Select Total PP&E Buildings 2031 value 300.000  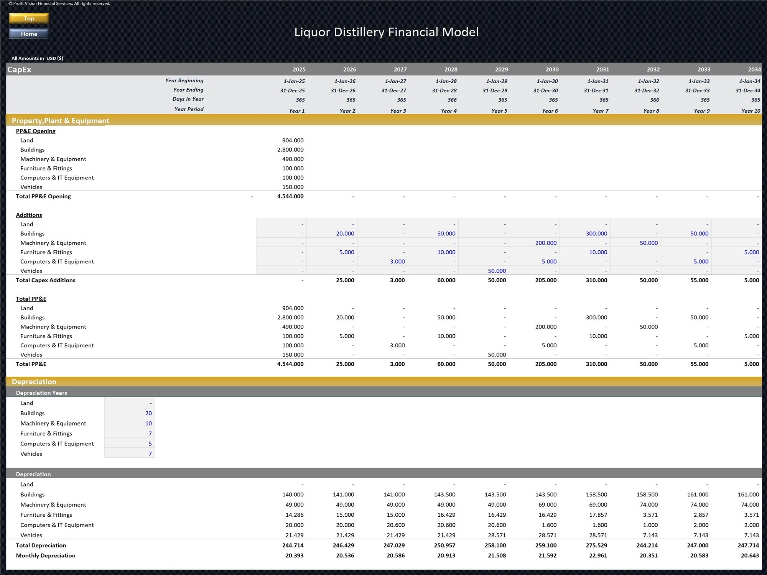[x=596, y=317]
